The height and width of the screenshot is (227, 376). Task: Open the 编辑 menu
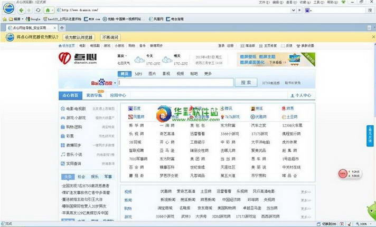click(x=278, y=2)
